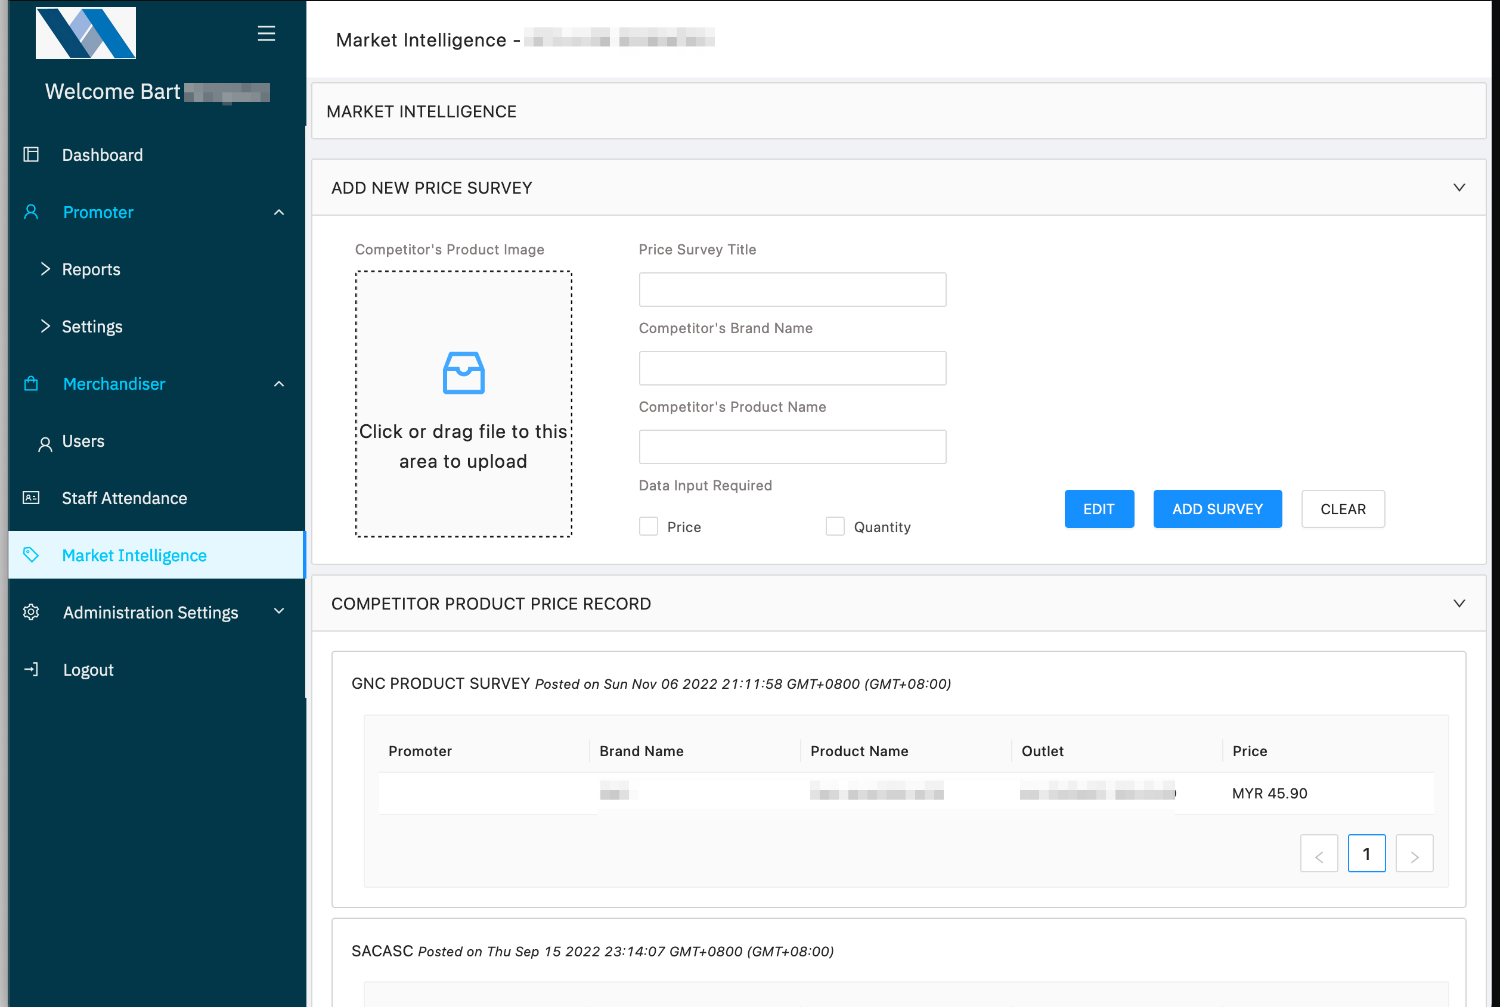The height and width of the screenshot is (1007, 1500).
Task: Focus the Price Survey Title field
Action: coord(791,290)
